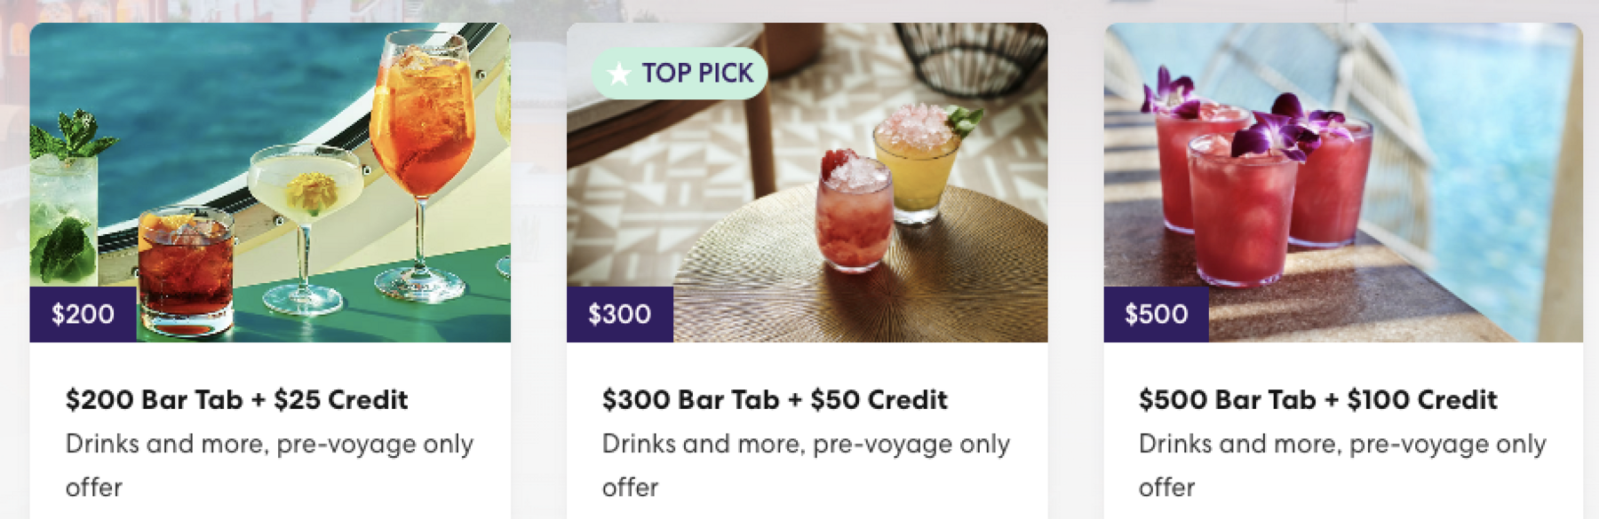
Task: Click the description under $300 Bar Tab
Action: (806, 465)
